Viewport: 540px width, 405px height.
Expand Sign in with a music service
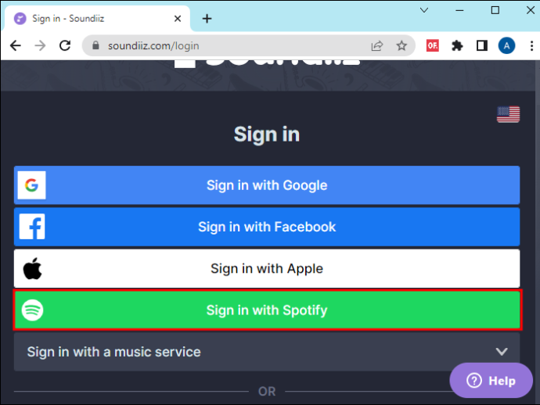point(267,352)
